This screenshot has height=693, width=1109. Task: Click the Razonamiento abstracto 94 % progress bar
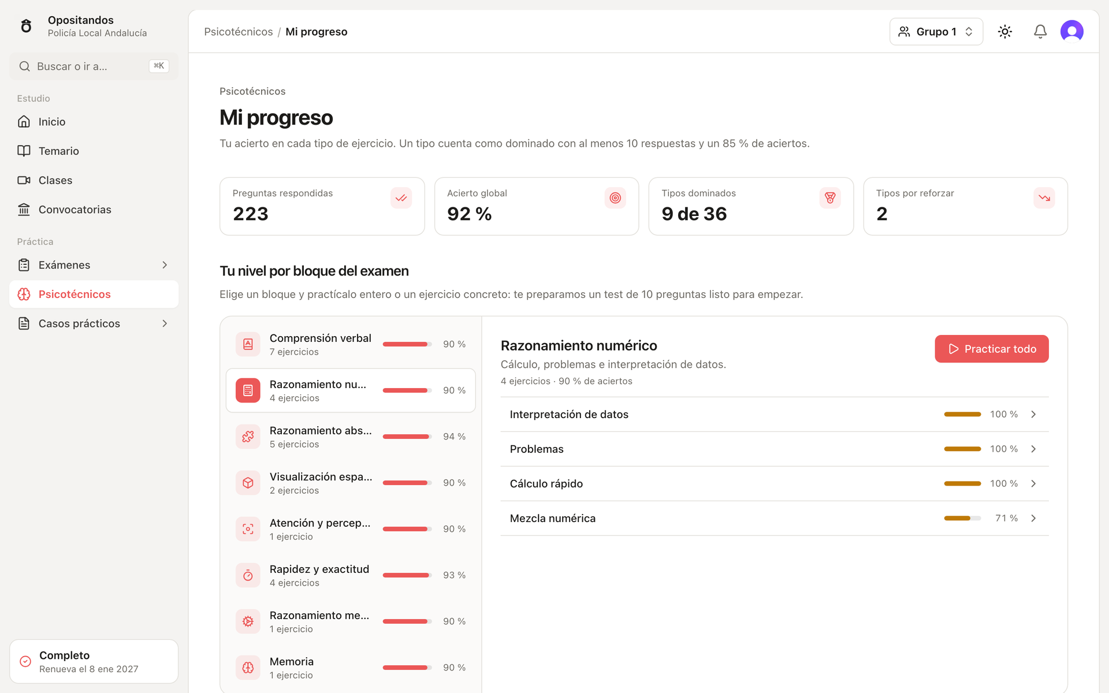[407, 437]
